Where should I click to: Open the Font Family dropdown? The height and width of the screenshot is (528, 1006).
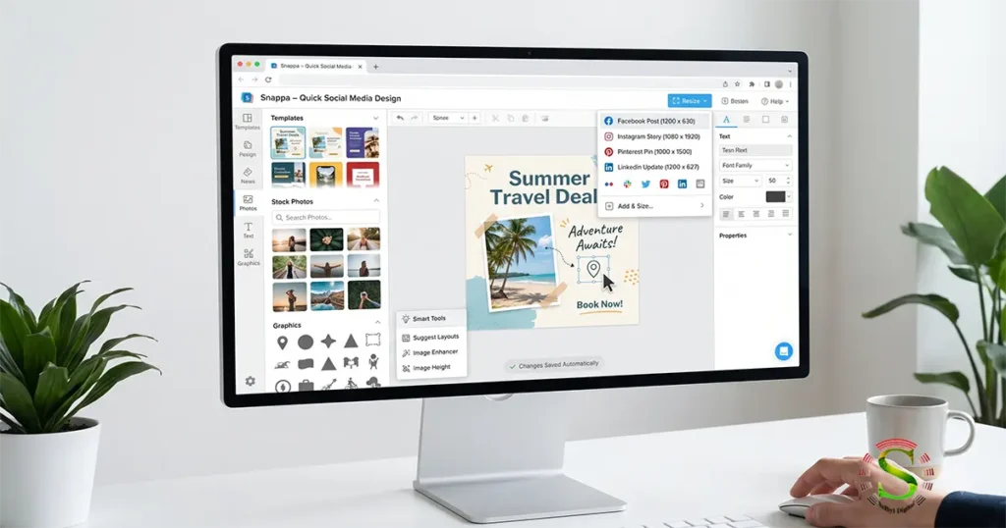(x=755, y=165)
